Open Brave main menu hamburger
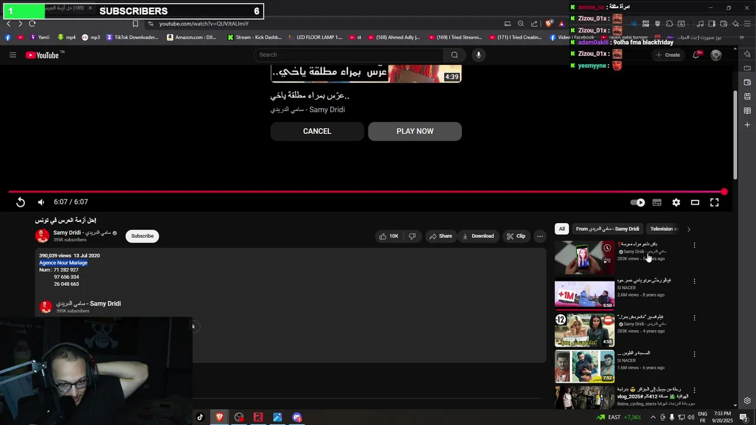This screenshot has width=756, height=425. 747,24
